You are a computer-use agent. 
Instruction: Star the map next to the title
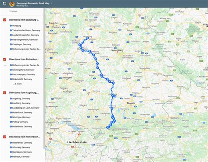51,3
